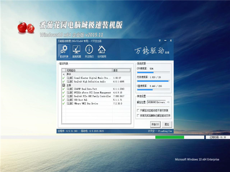Image resolution: width=230 pixels, height=172 pixels.
Task: Select the USB Root Hub row text
Action: click(x=77, y=100)
